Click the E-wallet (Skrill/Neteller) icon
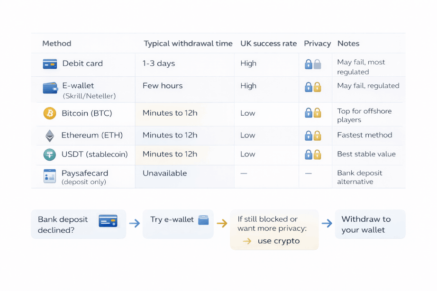This screenshot has width=437, height=291. pyautogui.click(x=49, y=88)
